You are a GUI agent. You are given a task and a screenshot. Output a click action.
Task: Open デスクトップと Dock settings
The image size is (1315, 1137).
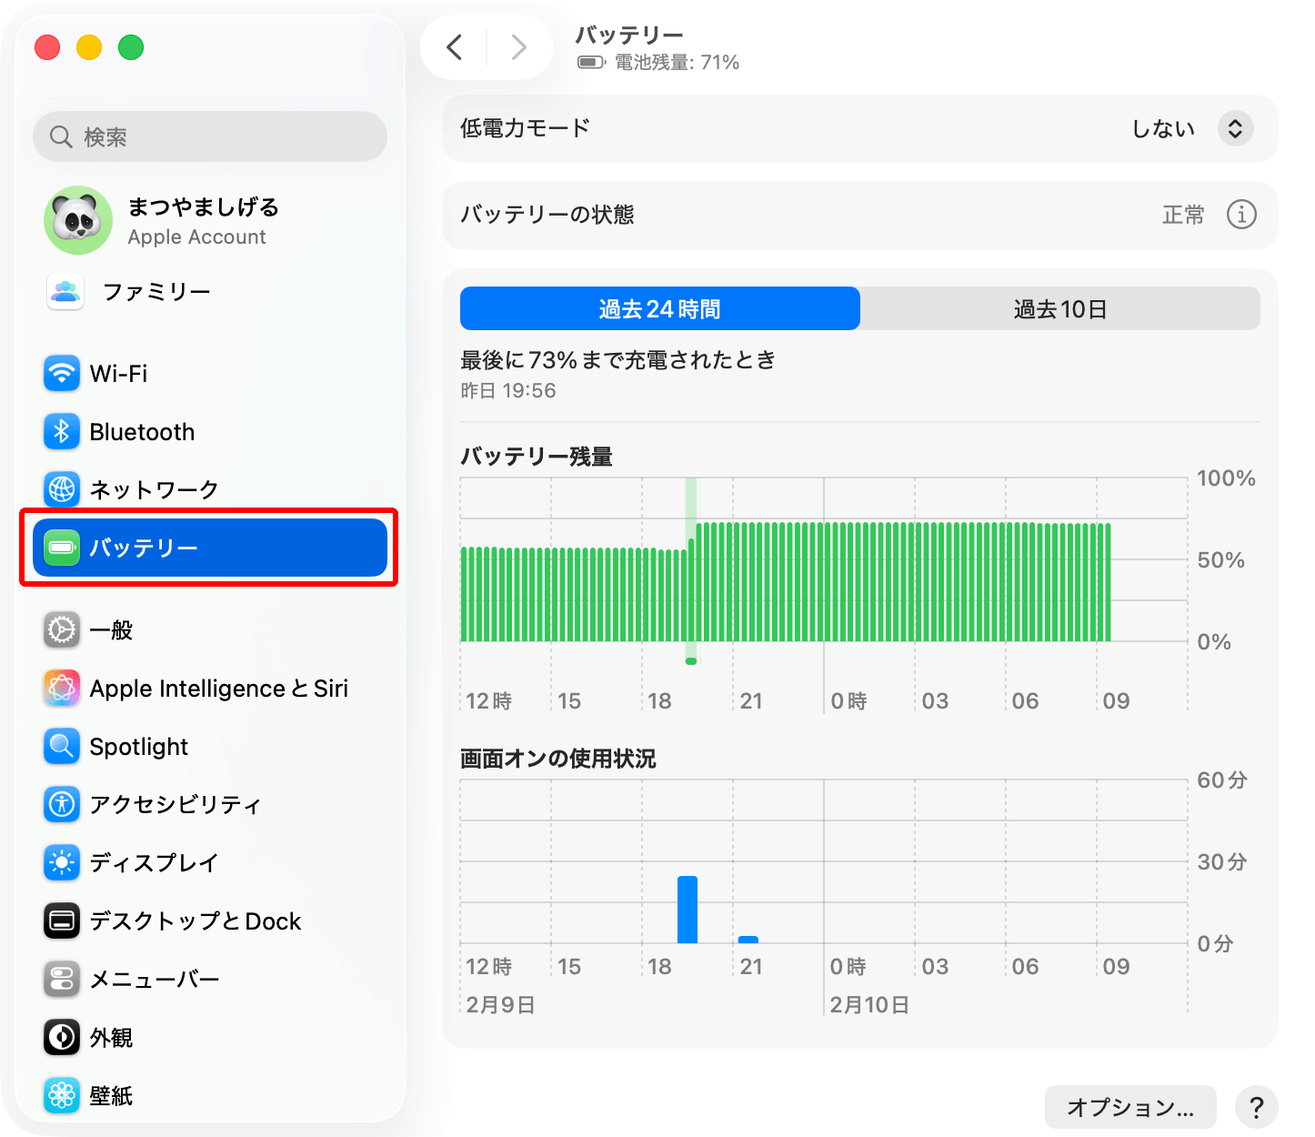click(60, 921)
